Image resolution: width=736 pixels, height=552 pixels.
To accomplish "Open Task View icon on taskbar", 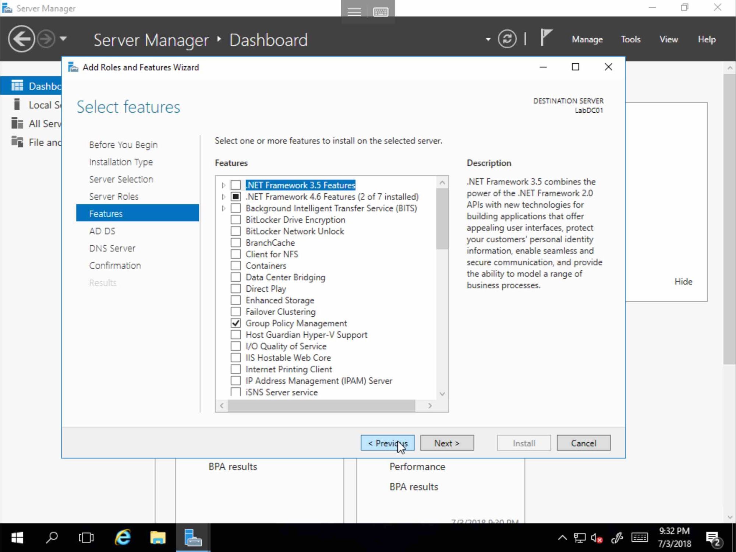I will click(86, 538).
